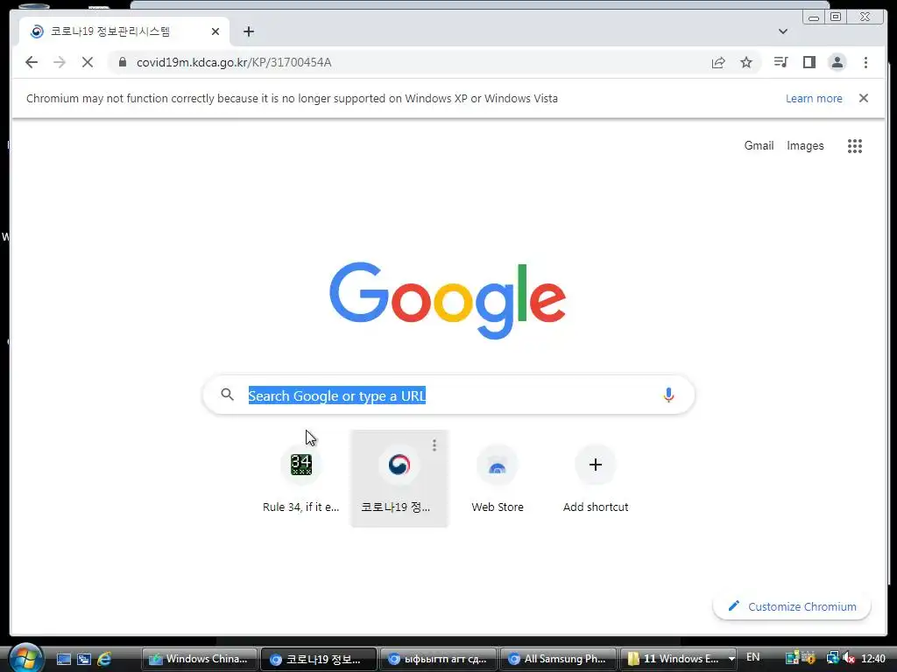Click the Add shortcut button
897x672 pixels.
point(596,479)
